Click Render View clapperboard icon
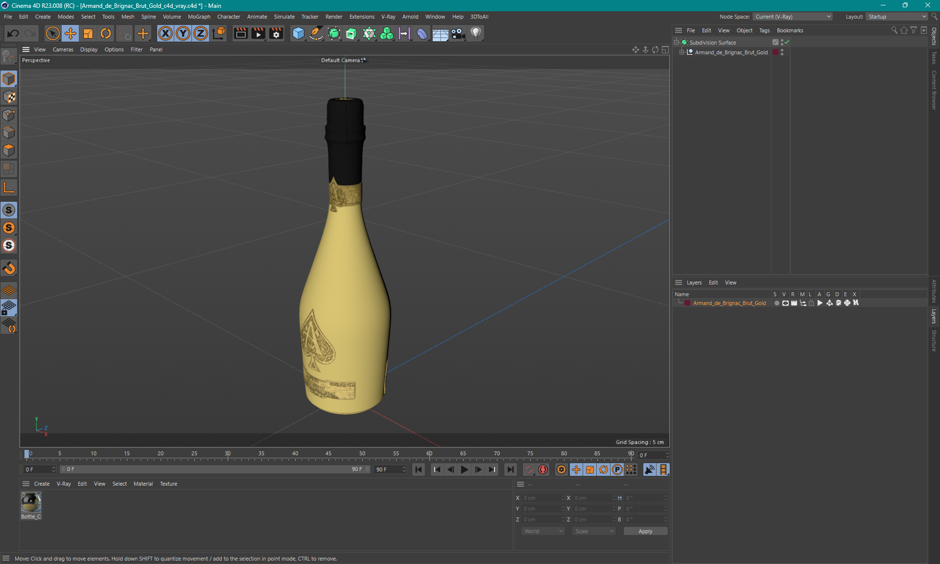Viewport: 940px width, 564px height. click(x=240, y=33)
